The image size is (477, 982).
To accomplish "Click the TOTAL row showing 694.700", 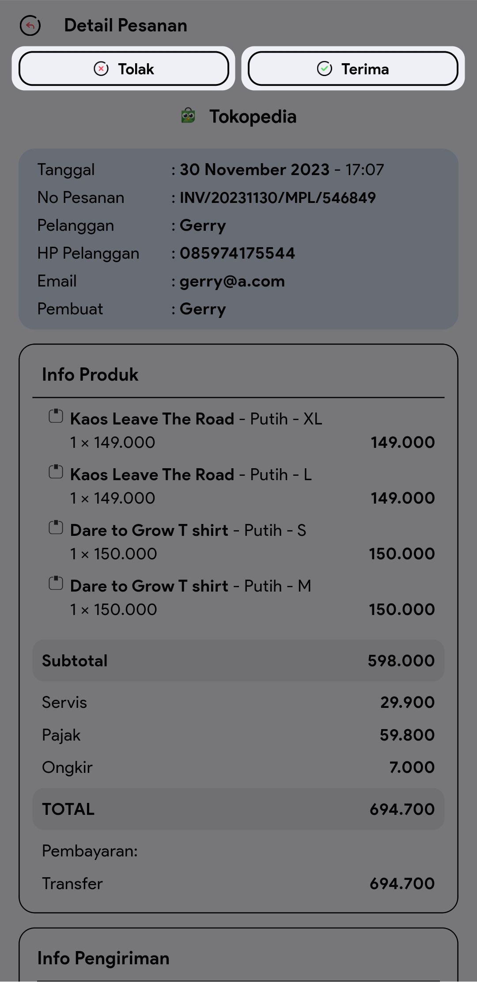I will click(238, 809).
